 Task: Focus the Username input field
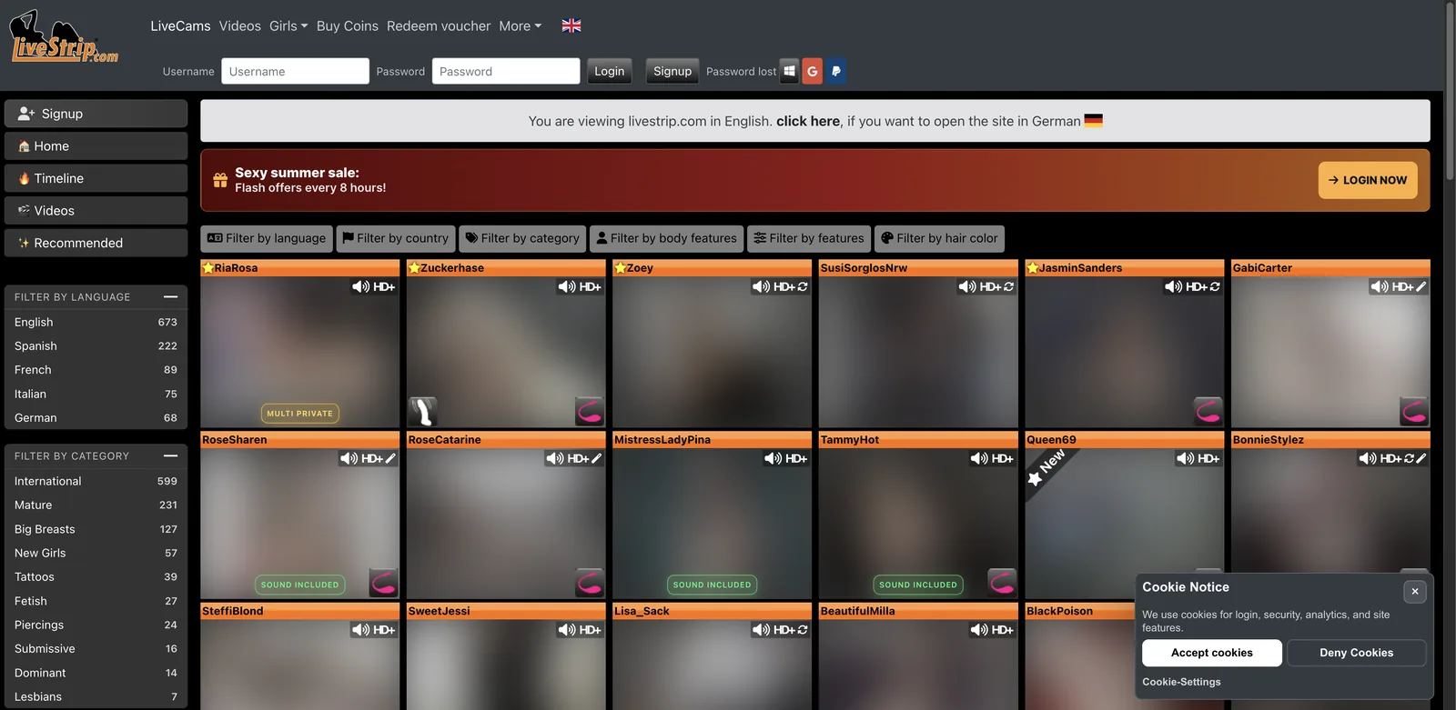[295, 71]
